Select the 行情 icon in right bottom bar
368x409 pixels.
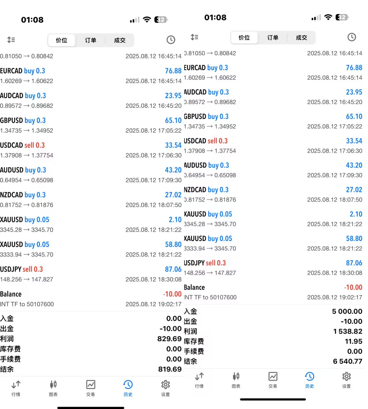point(199,380)
